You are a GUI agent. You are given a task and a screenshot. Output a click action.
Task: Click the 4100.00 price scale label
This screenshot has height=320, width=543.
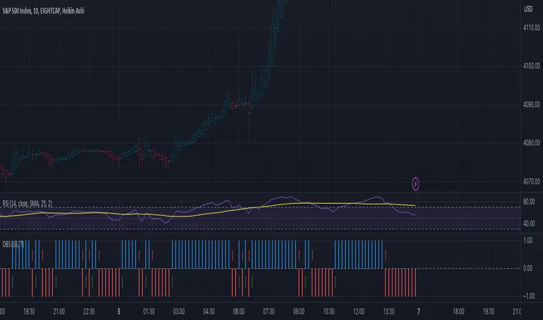(x=531, y=66)
